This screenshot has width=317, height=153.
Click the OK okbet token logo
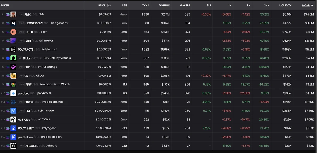13,76
